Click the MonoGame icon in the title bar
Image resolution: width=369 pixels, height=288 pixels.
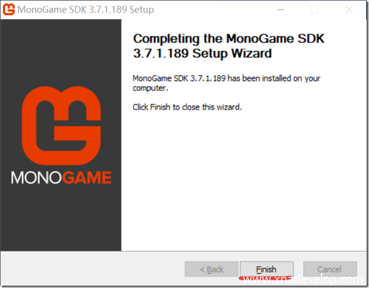(x=9, y=10)
